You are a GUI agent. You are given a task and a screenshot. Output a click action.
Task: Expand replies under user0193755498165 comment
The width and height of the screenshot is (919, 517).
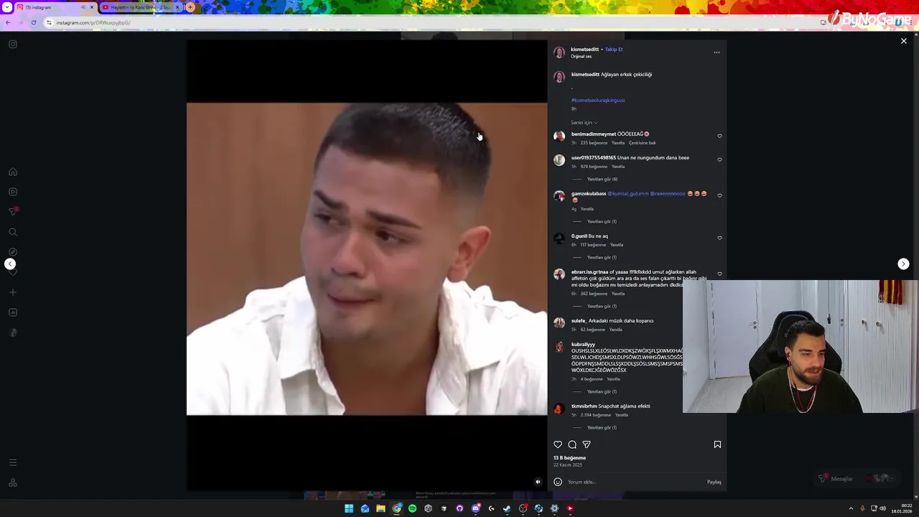(x=602, y=180)
